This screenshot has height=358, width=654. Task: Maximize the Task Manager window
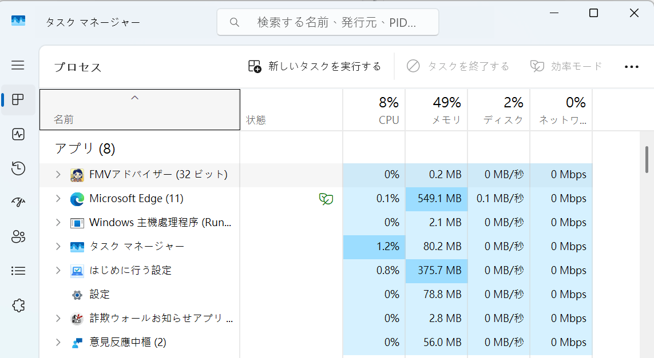tap(593, 13)
